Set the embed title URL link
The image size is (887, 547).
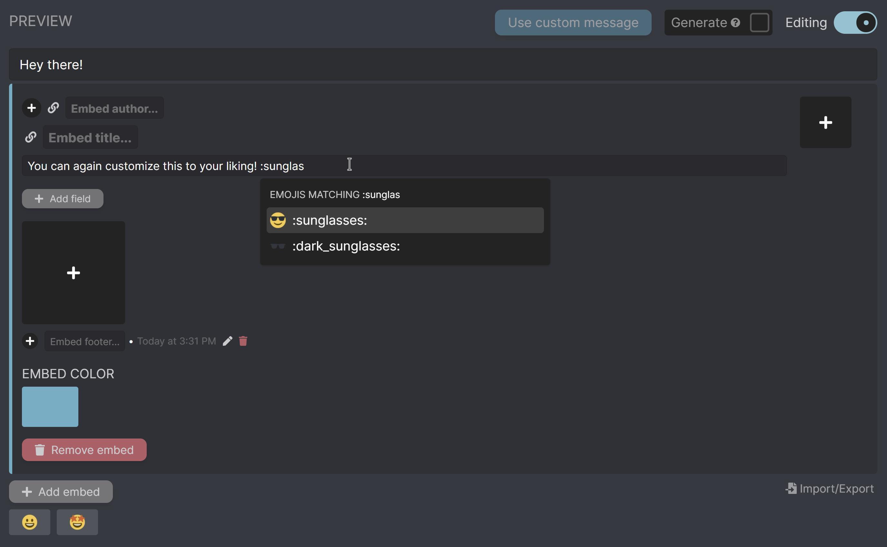(x=30, y=137)
